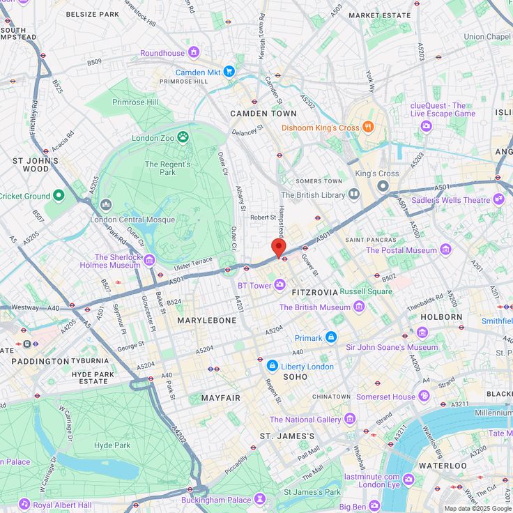513x513 pixels.
Task: Open the Somerset House art icon
Action: pyautogui.click(x=424, y=396)
